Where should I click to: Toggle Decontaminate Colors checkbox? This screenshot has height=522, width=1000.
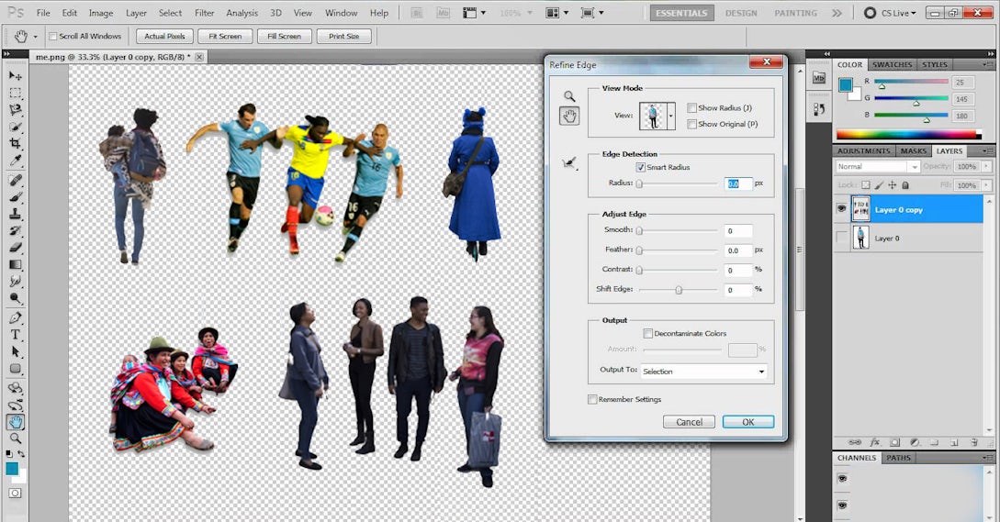point(648,334)
